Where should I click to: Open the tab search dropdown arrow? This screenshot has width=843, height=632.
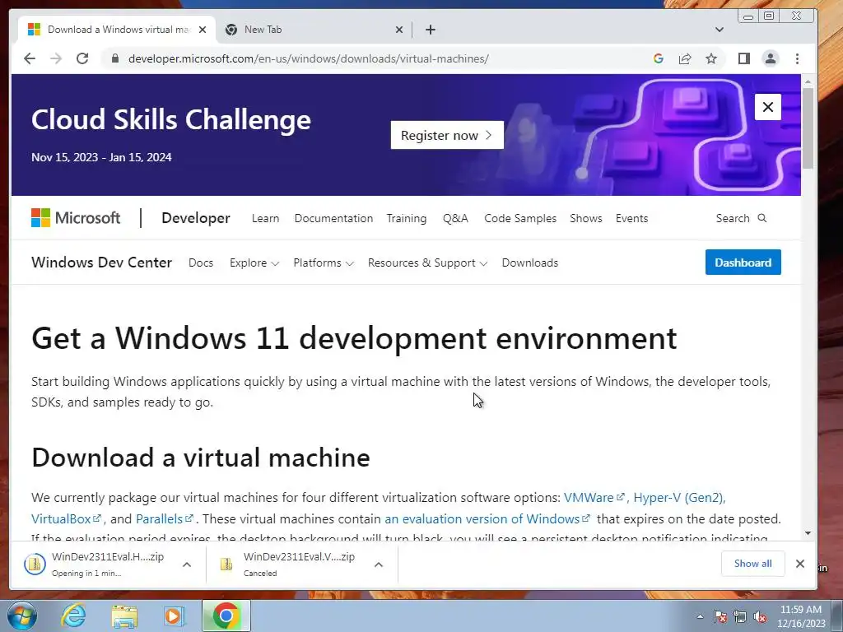point(720,30)
